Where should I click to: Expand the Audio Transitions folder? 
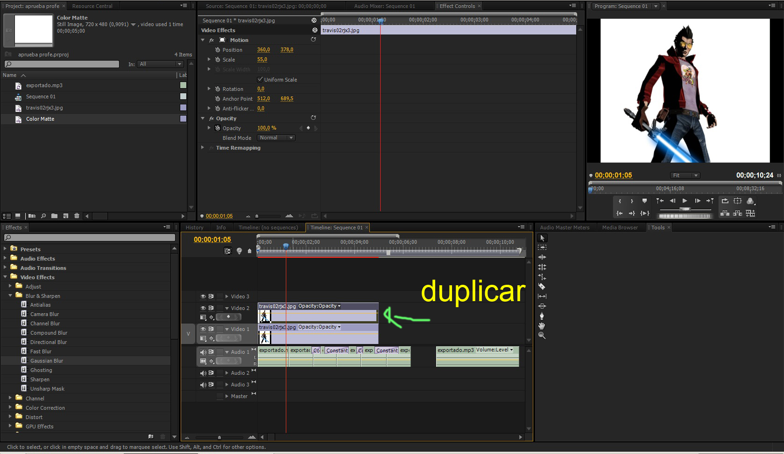[5, 268]
